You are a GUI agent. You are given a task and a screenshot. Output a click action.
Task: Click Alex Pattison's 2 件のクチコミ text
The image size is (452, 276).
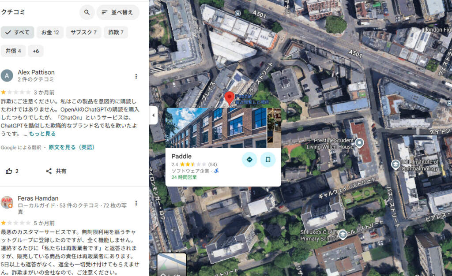[x=36, y=79]
